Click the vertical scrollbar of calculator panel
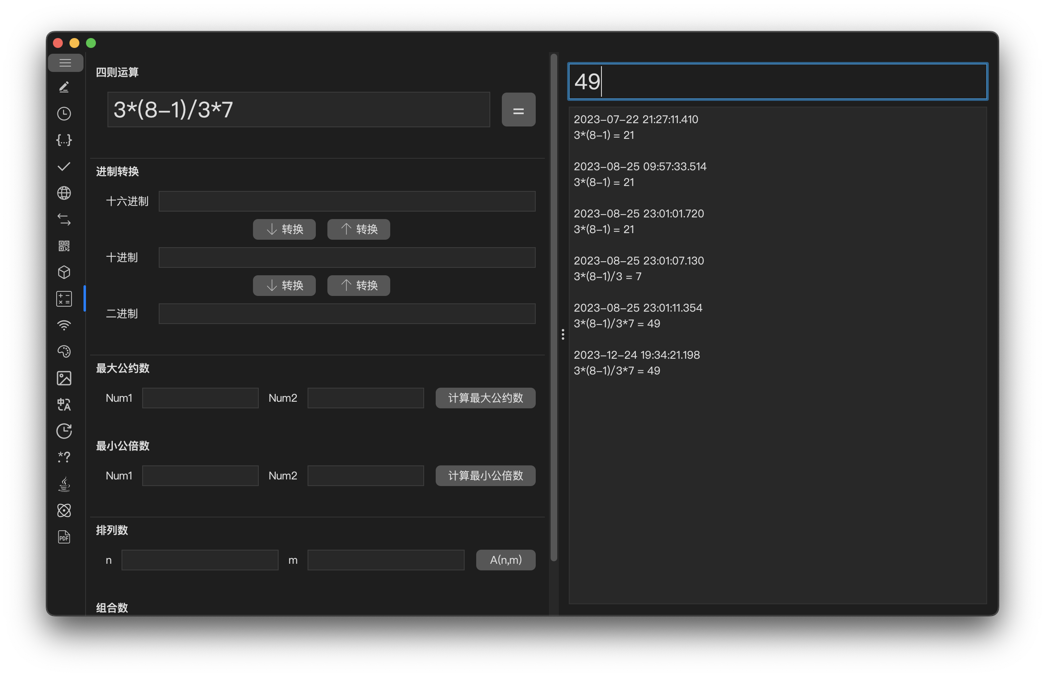 [x=554, y=308]
